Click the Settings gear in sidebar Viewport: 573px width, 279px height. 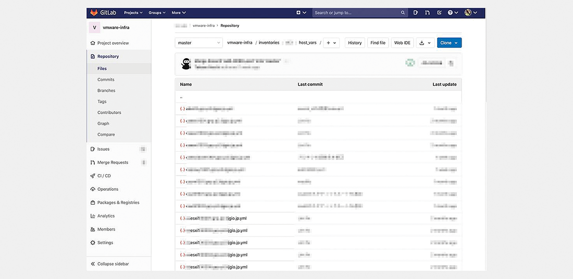point(93,243)
